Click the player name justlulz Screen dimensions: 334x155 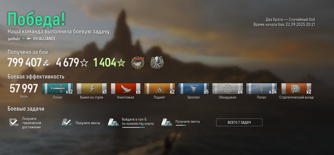tap(14, 39)
